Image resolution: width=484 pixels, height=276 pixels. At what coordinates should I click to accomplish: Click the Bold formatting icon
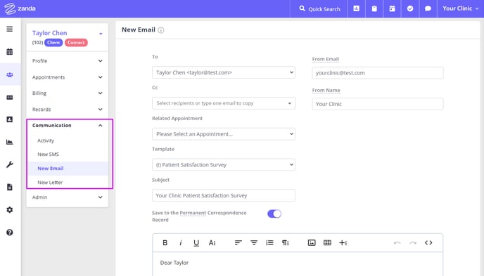coord(165,243)
